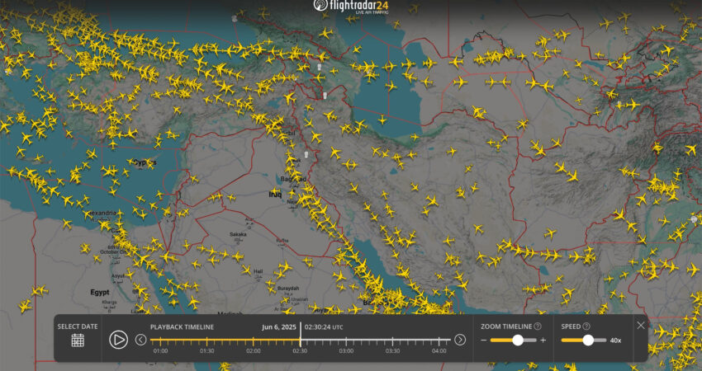702x371 pixels.
Task: Click the plus to zoom in timeline
Action: tap(543, 340)
